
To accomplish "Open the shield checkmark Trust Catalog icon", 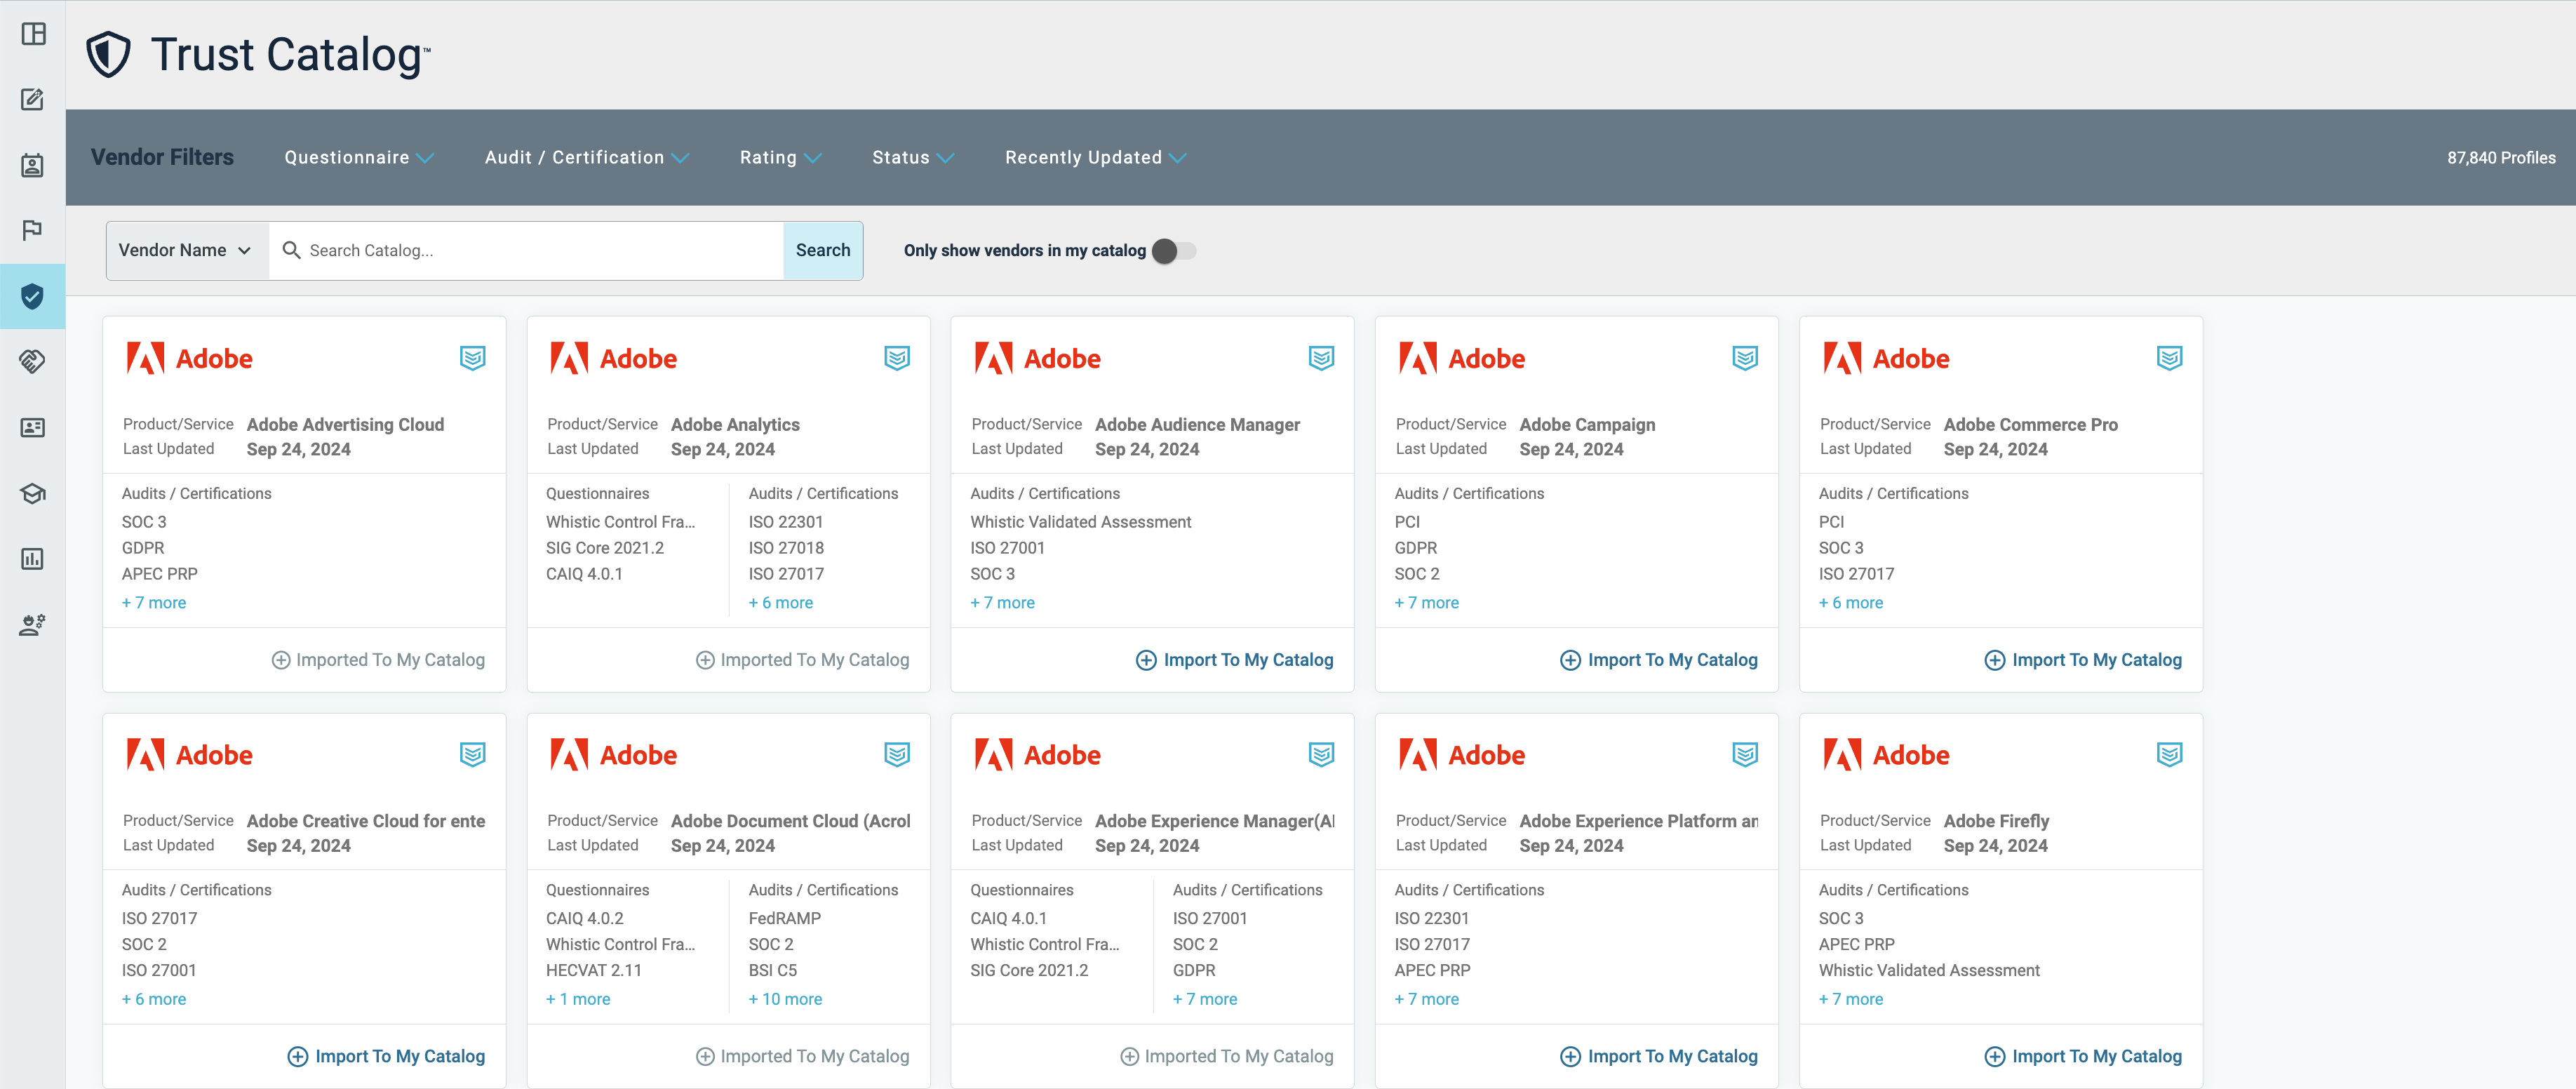I will coord(32,296).
